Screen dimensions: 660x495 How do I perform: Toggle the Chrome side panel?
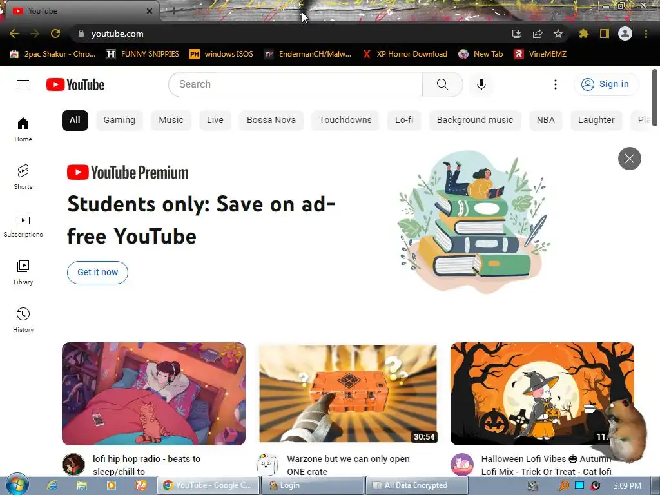(604, 34)
